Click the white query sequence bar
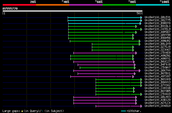 coord(73,11)
